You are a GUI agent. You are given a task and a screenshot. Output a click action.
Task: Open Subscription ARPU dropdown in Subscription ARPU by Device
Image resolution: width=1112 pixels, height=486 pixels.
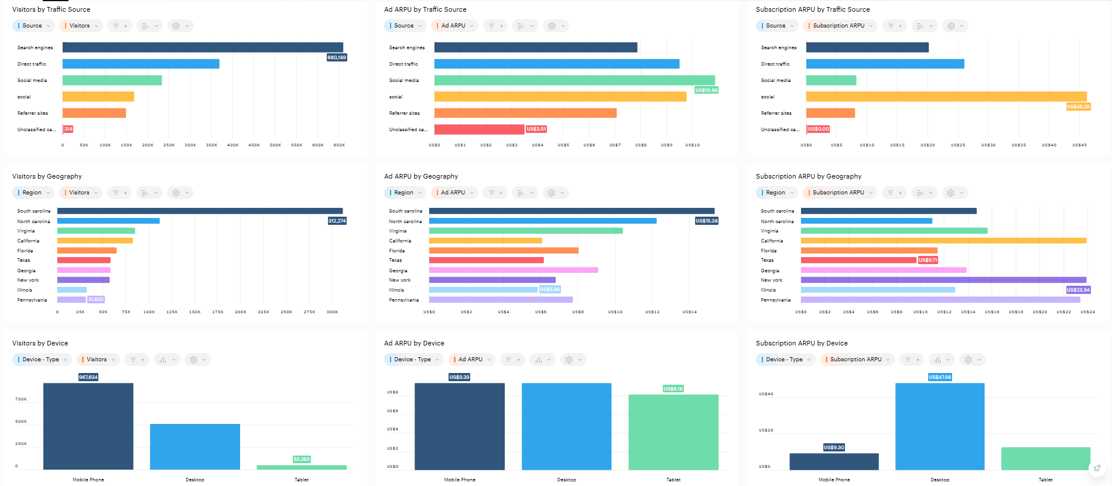[857, 360]
